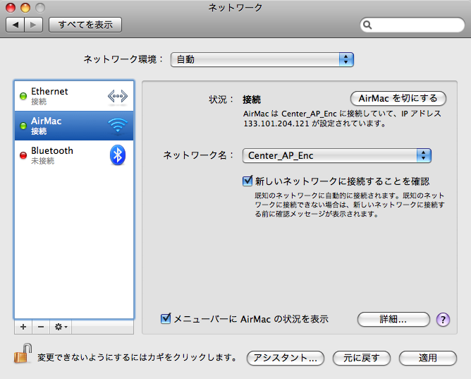
Task: Click 適用 to apply settings
Action: (x=428, y=358)
